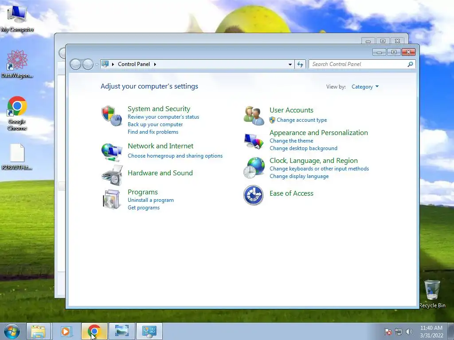Image resolution: width=454 pixels, height=340 pixels.
Task: Launch Windows Media Player from taskbar
Action: (x=66, y=331)
